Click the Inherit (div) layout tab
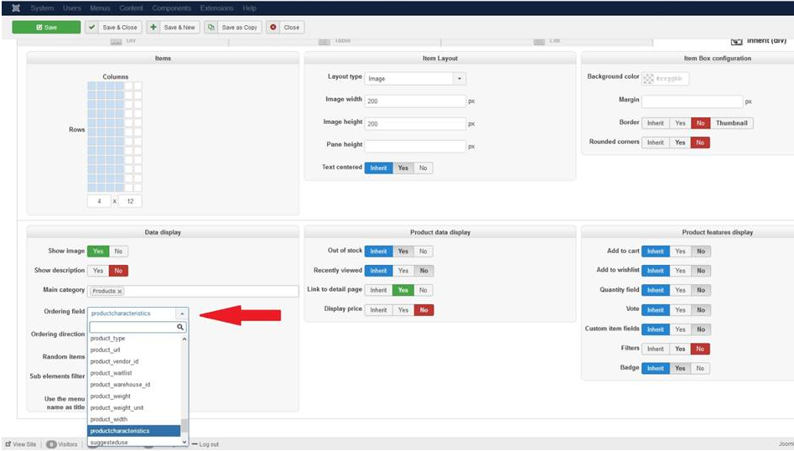794x451 pixels. [759, 40]
